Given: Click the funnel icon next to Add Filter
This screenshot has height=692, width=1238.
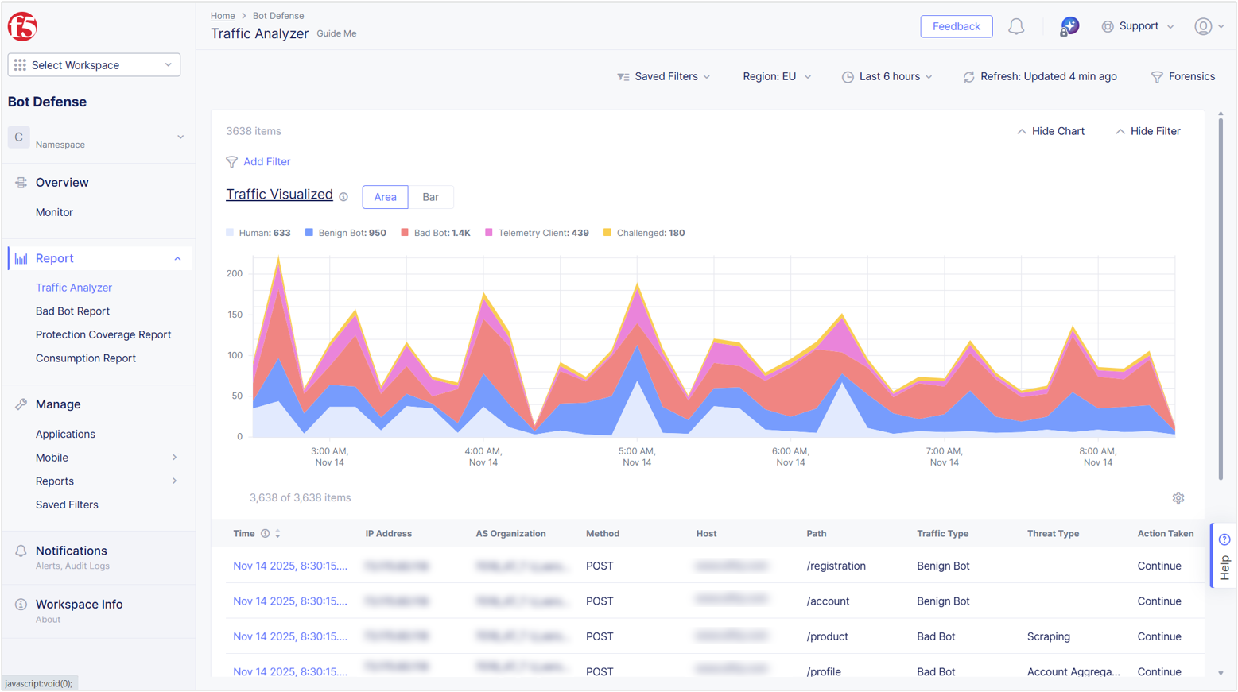Looking at the screenshot, I should [x=231, y=162].
